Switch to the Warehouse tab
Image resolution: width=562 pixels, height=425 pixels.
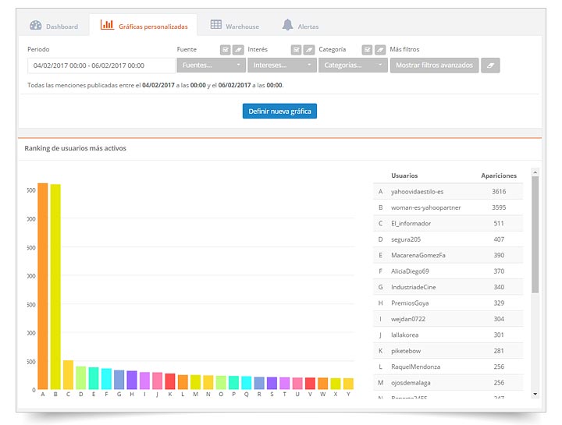[x=235, y=26]
